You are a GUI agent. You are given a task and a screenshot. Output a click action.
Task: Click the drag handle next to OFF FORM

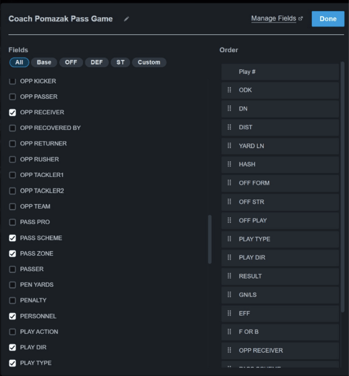229,183
